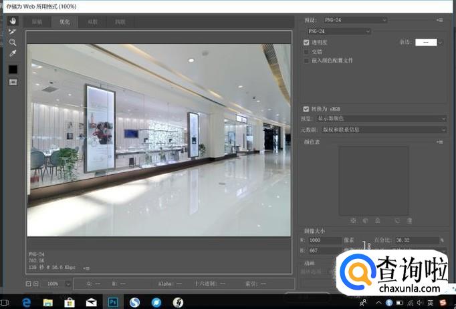Click Photoshop icon in the taskbar
The height and width of the screenshot is (309, 456).
tap(113, 302)
